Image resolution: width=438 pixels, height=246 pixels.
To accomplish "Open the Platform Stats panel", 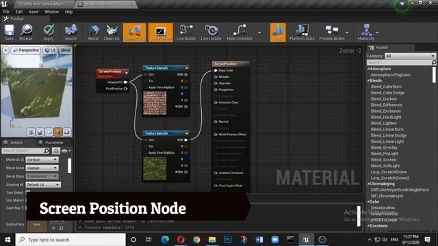I will (302, 32).
